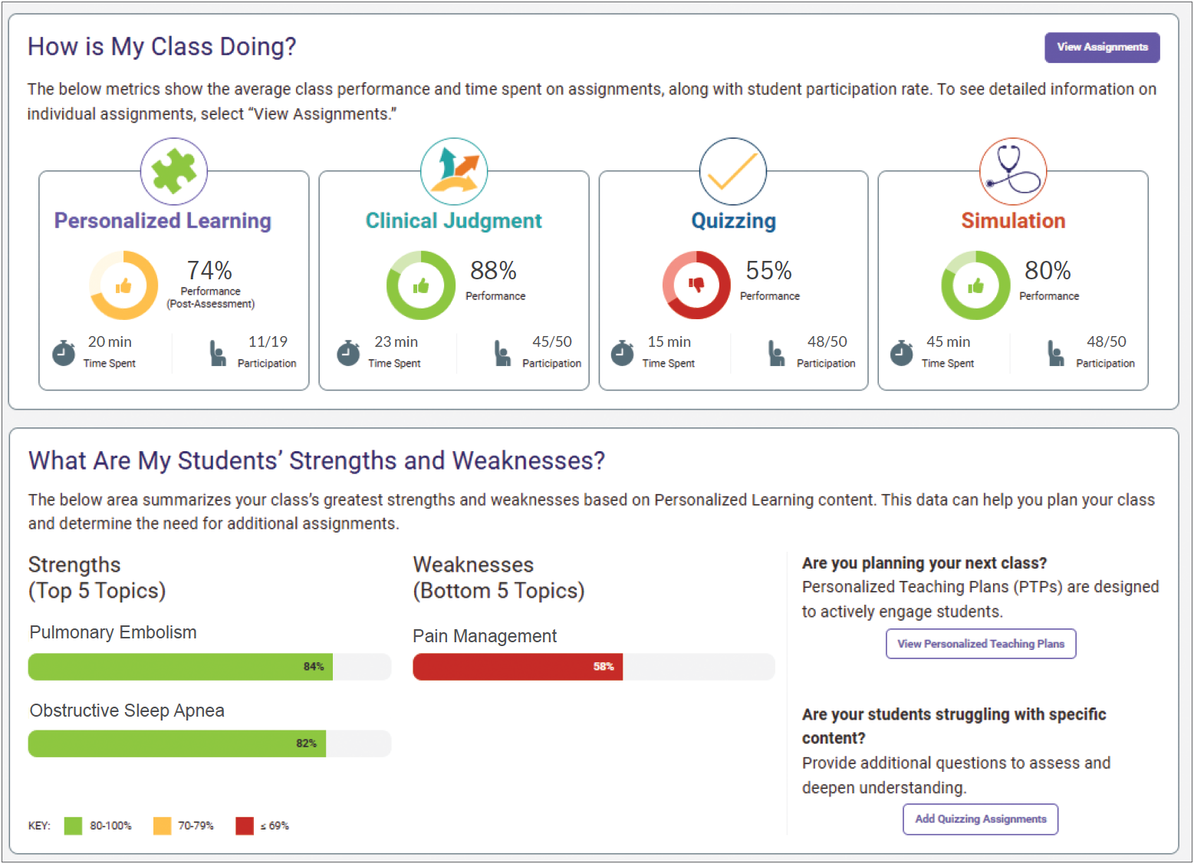Click the Clinical Judgment arrows icon
1194x864 pixels.
click(x=454, y=171)
